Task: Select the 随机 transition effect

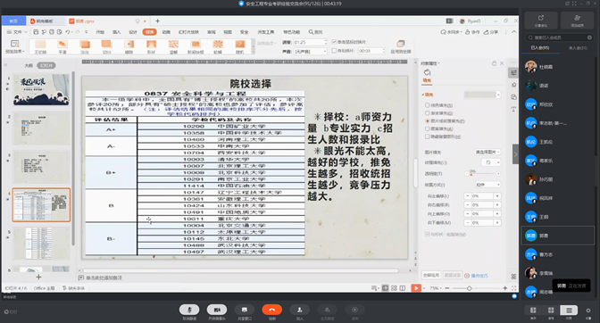Action: 240,46
